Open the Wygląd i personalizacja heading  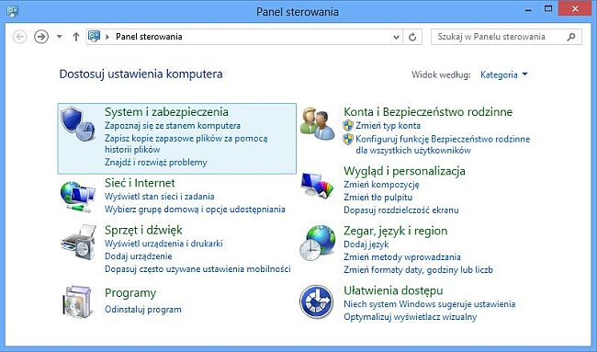[x=404, y=171]
